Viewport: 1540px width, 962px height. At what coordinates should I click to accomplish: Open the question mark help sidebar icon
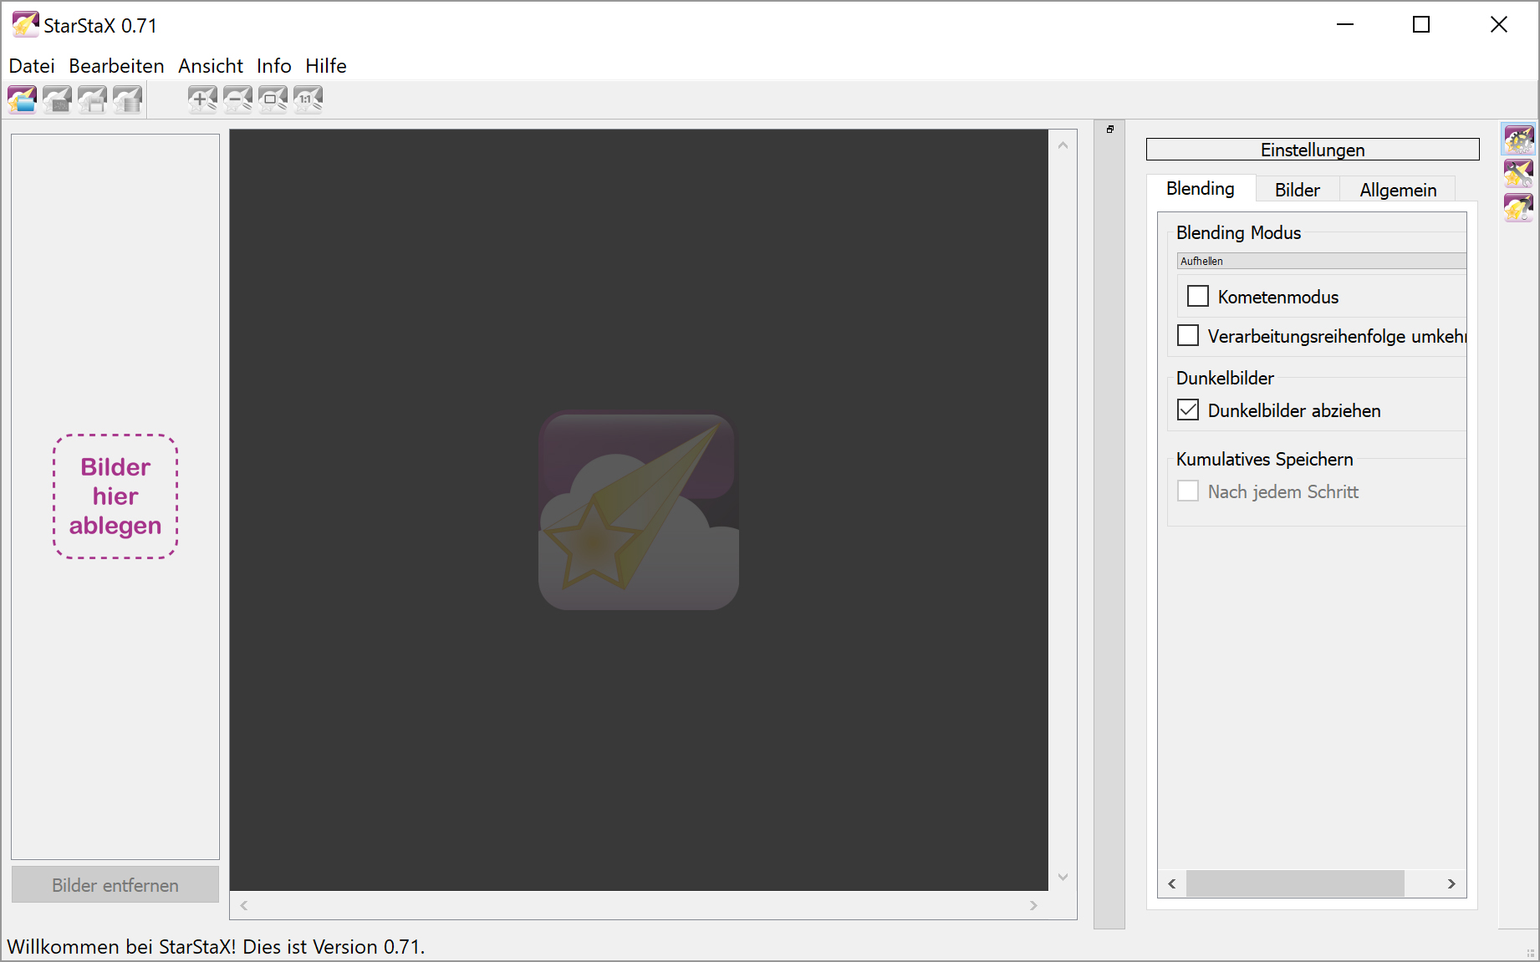(1518, 206)
